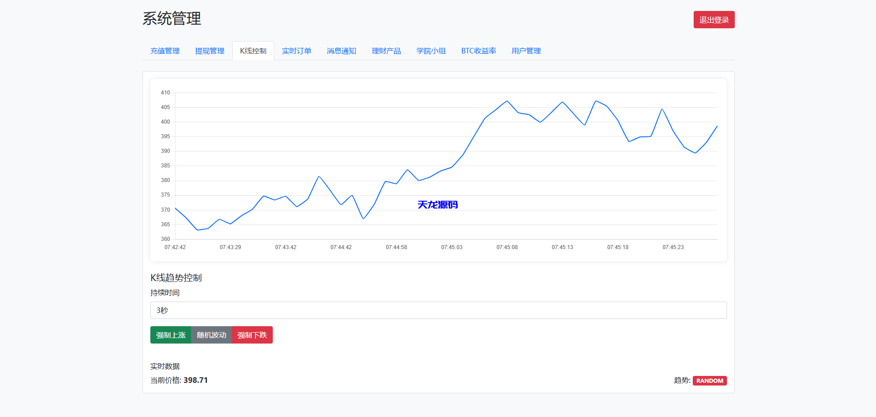Click the 07:43:29 time axis label
The image size is (876, 417).
230,247
